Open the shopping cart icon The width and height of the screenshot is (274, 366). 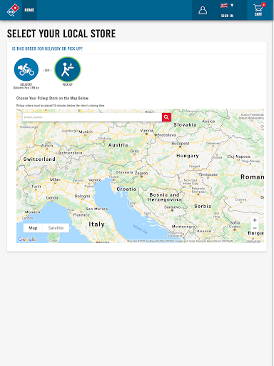258,10
